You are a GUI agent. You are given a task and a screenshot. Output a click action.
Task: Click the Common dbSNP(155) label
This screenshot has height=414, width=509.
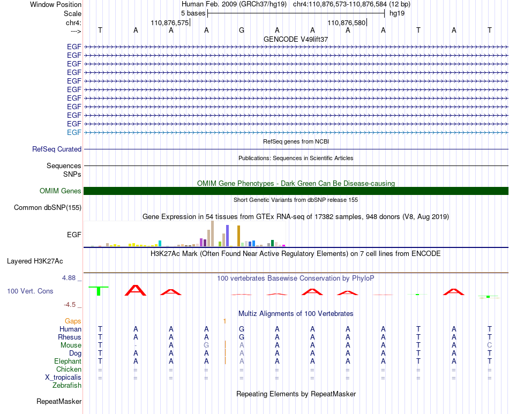click(x=48, y=208)
